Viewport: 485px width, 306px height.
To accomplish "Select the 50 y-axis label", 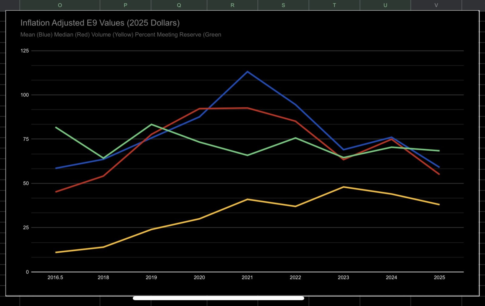I will (x=26, y=183).
